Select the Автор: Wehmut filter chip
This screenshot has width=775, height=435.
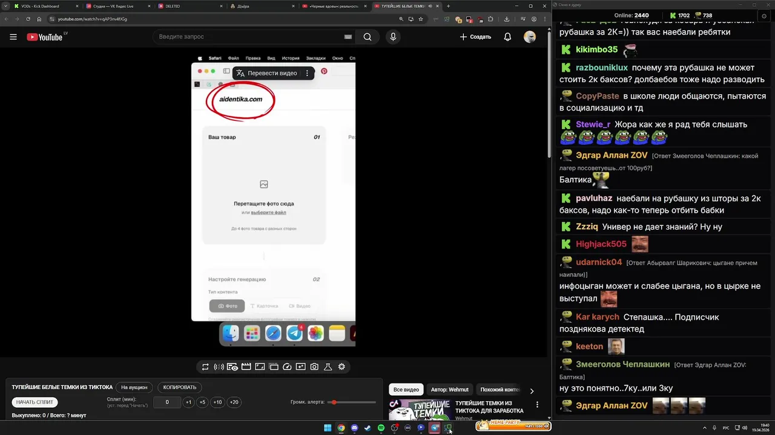point(449,390)
